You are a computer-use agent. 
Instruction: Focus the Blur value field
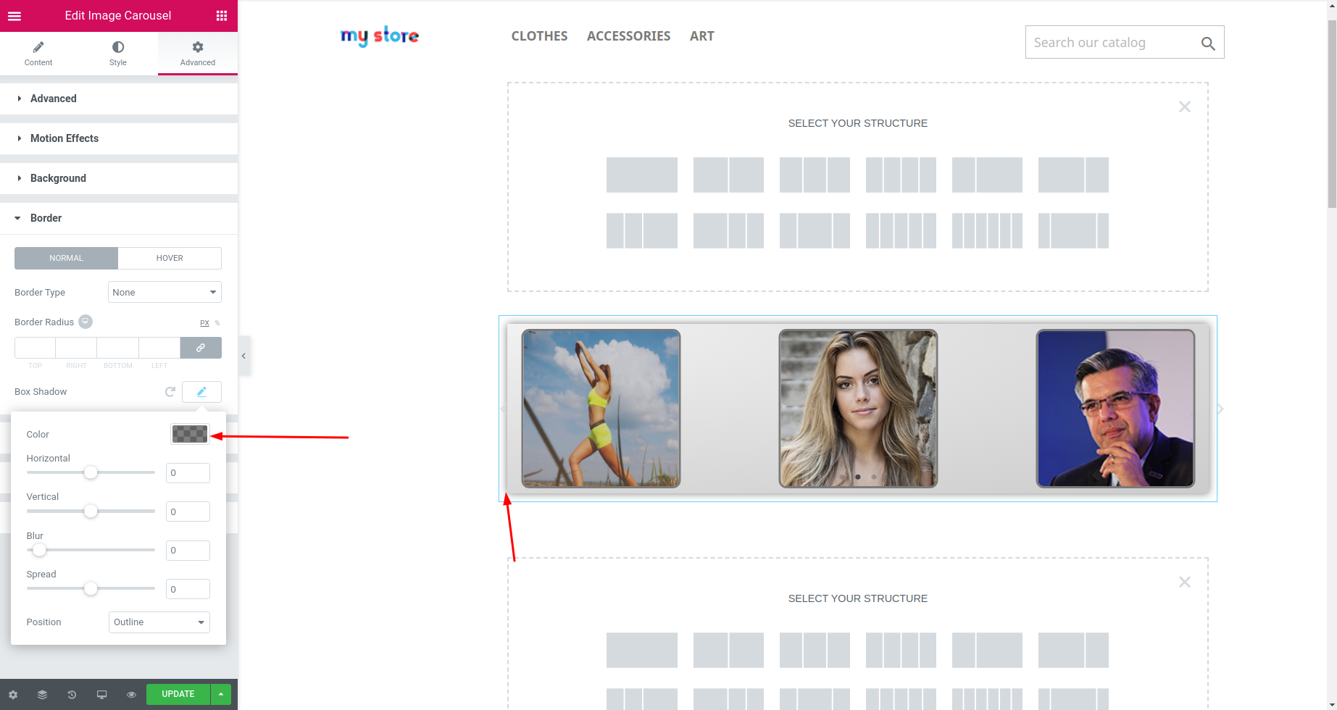[x=188, y=551]
